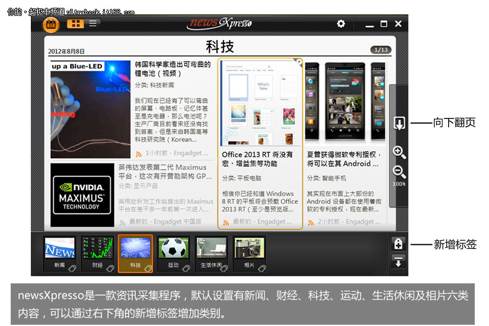The image size is (489, 326).
Task: Open settings via the gear icon
Action: (x=341, y=24)
